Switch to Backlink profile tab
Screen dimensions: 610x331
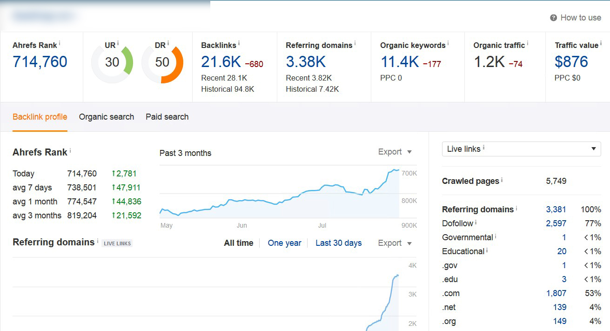tap(40, 117)
